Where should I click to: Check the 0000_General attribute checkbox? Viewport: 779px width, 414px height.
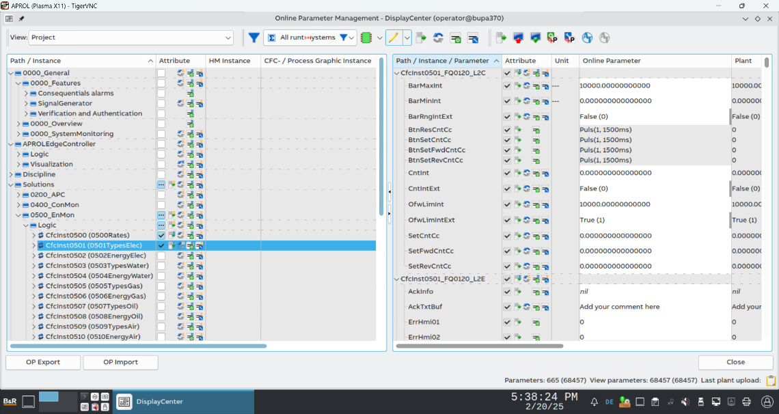tap(161, 73)
